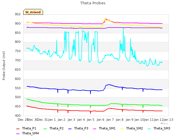
Task: Click the SI_mixed annotation label
Action: (33, 12)
